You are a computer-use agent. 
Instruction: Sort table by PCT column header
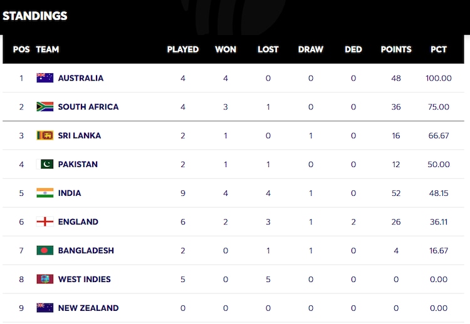439,49
